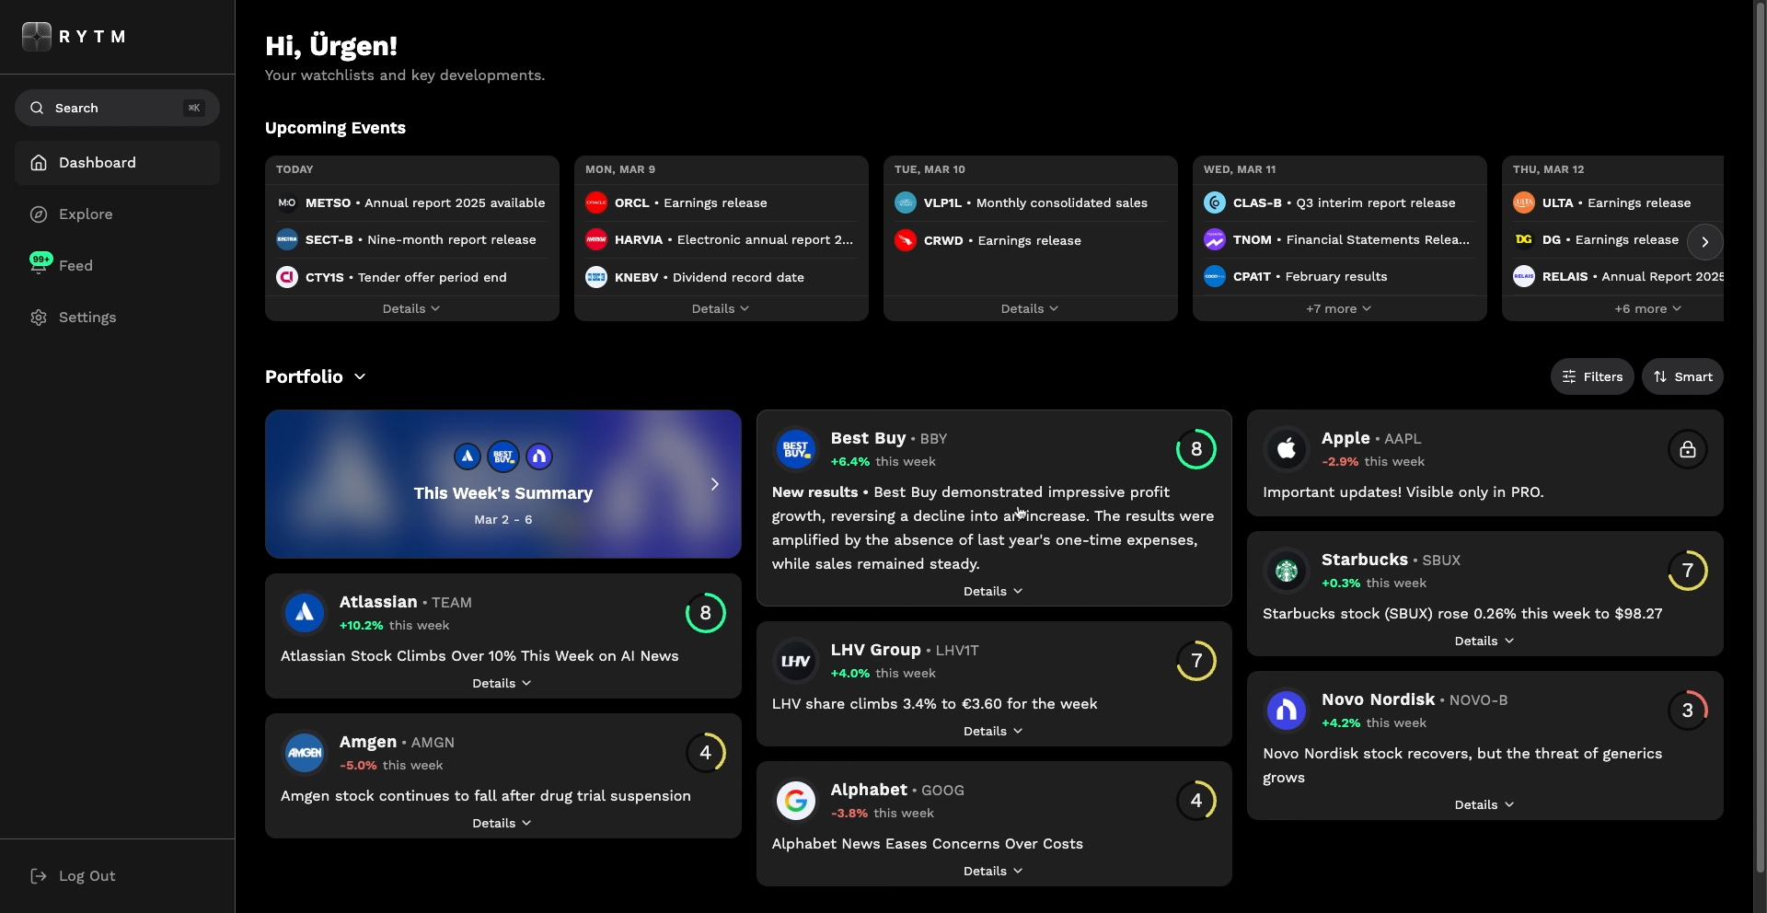This screenshot has height=913, width=1767.
Task: Expand Details on the Best Buy card
Action: click(x=993, y=591)
